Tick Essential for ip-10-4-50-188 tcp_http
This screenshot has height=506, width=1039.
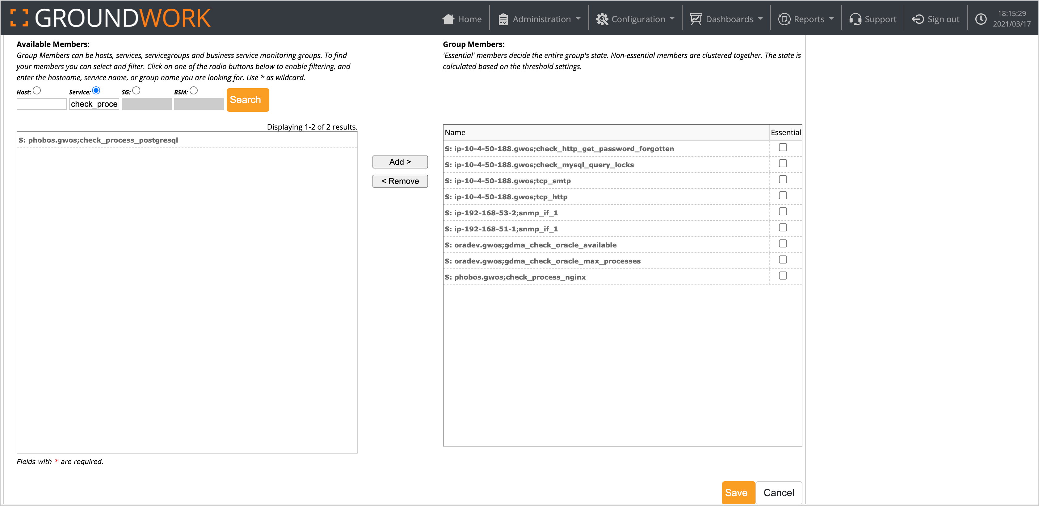(782, 196)
